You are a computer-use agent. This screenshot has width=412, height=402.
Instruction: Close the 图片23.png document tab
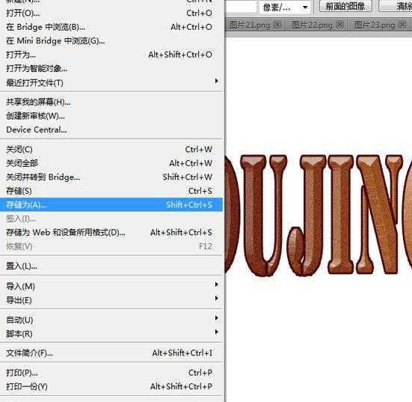tap(402, 25)
